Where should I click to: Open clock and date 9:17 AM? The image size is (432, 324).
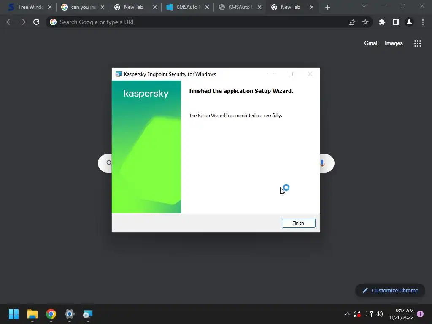pyautogui.click(x=401, y=314)
